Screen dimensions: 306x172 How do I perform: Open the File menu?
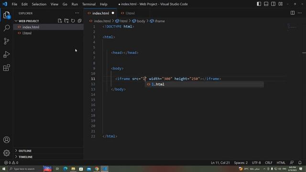pyautogui.click(x=14, y=4)
